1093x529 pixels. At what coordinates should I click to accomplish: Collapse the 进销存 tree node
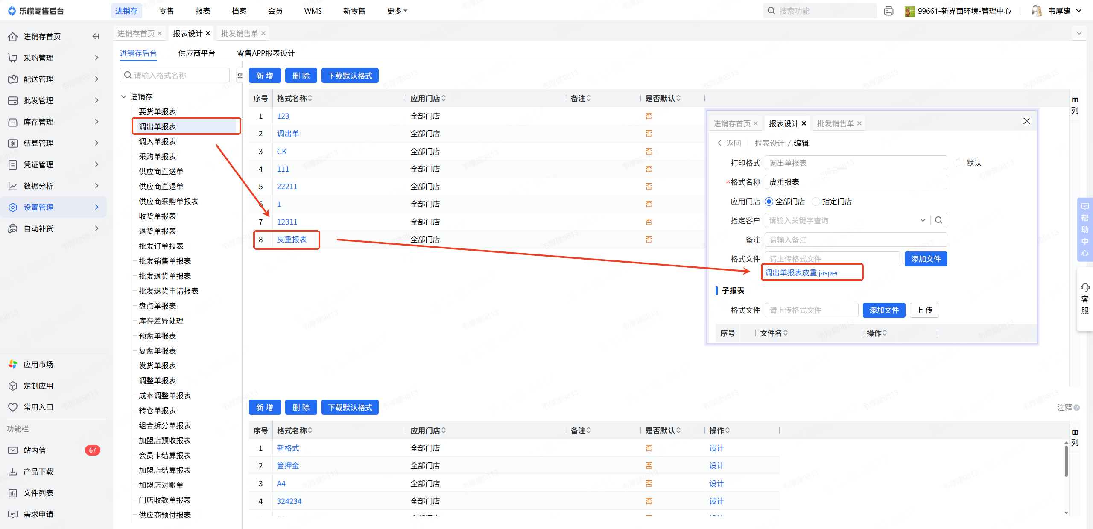tap(124, 96)
